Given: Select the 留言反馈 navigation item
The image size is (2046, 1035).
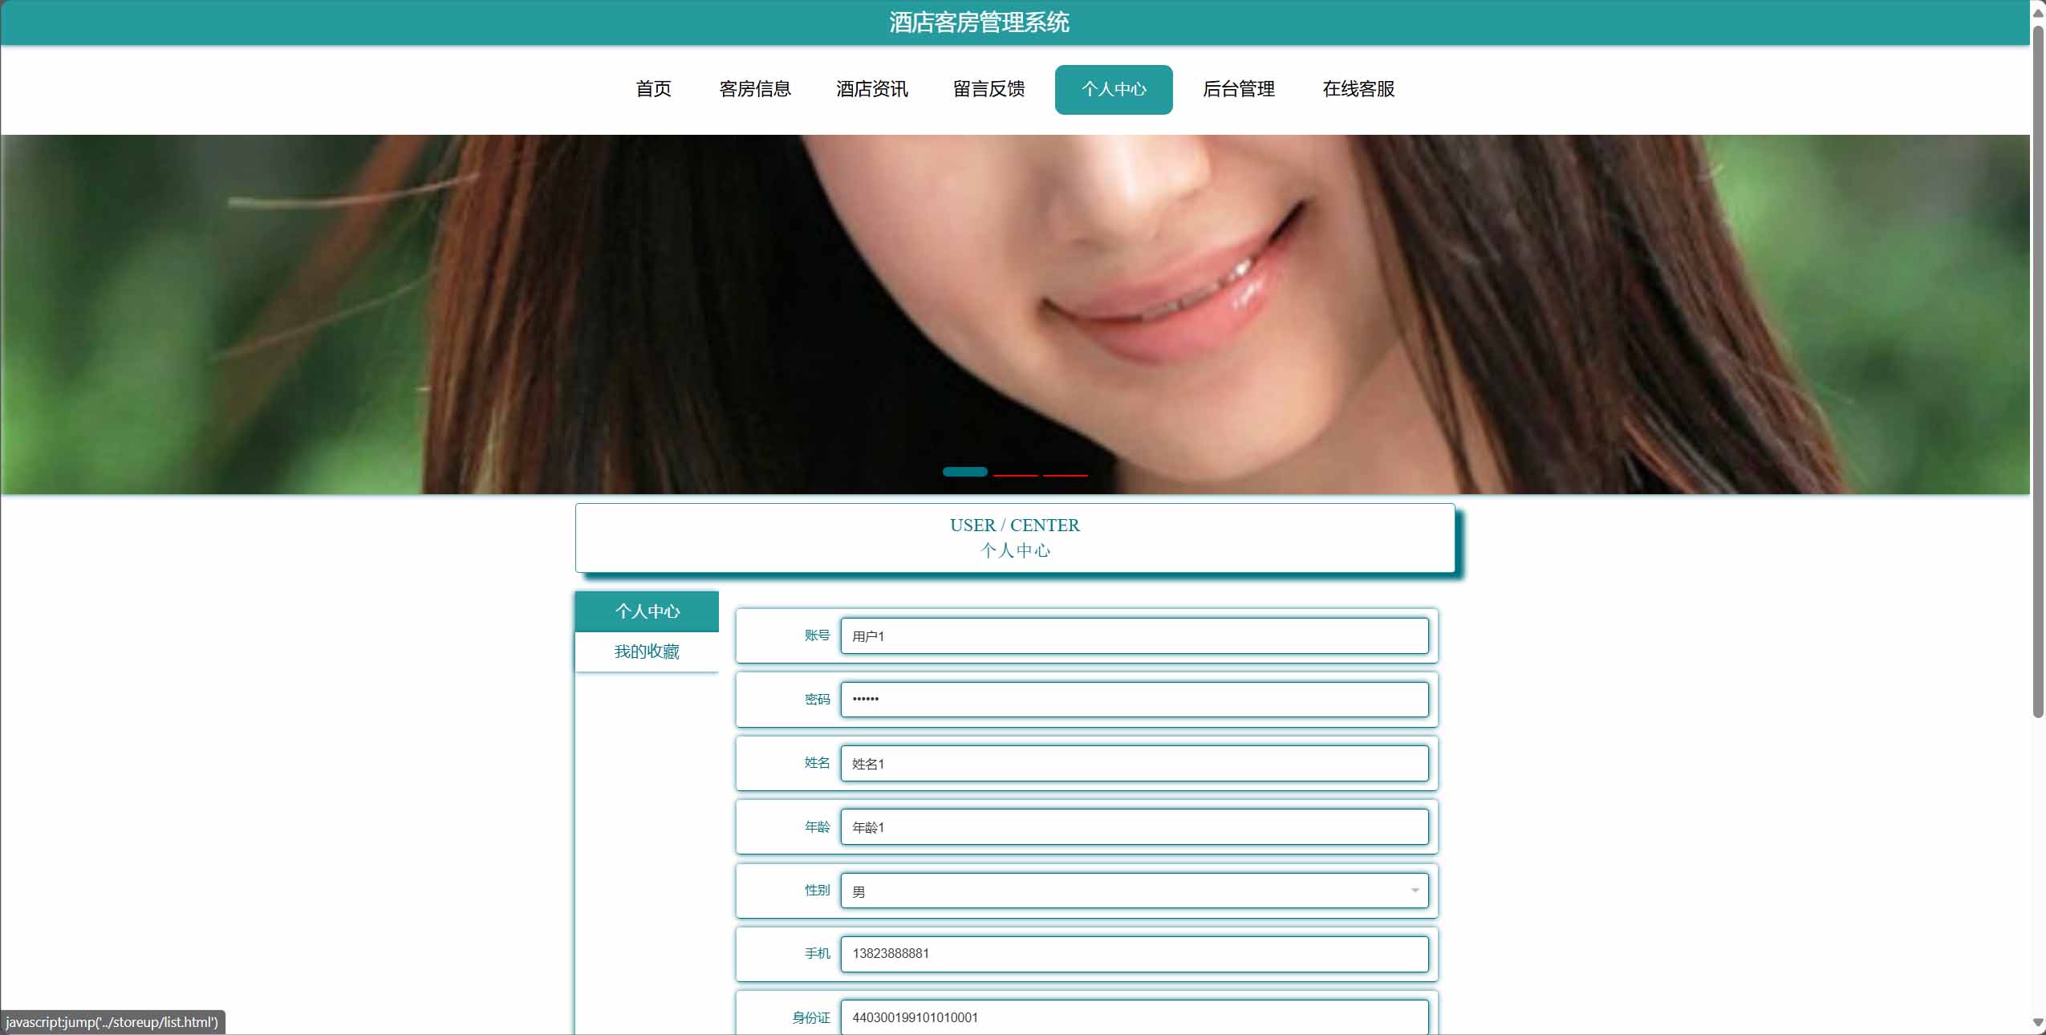Looking at the screenshot, I should point(989,89).
